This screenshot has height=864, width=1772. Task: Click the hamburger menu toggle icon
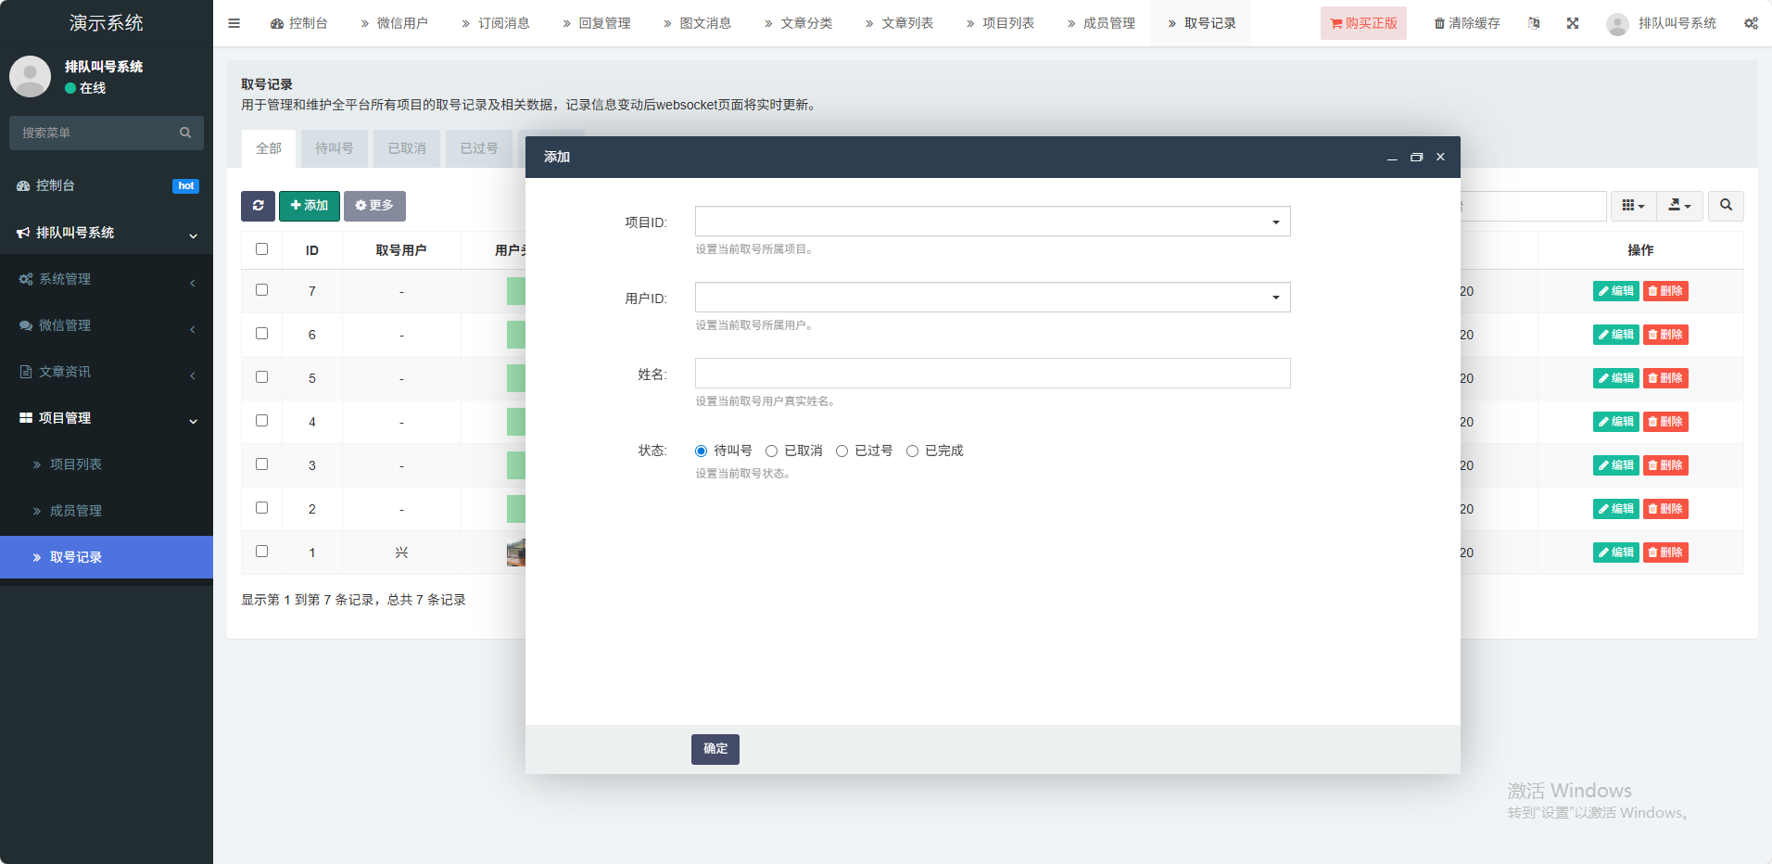pos(234,23)
